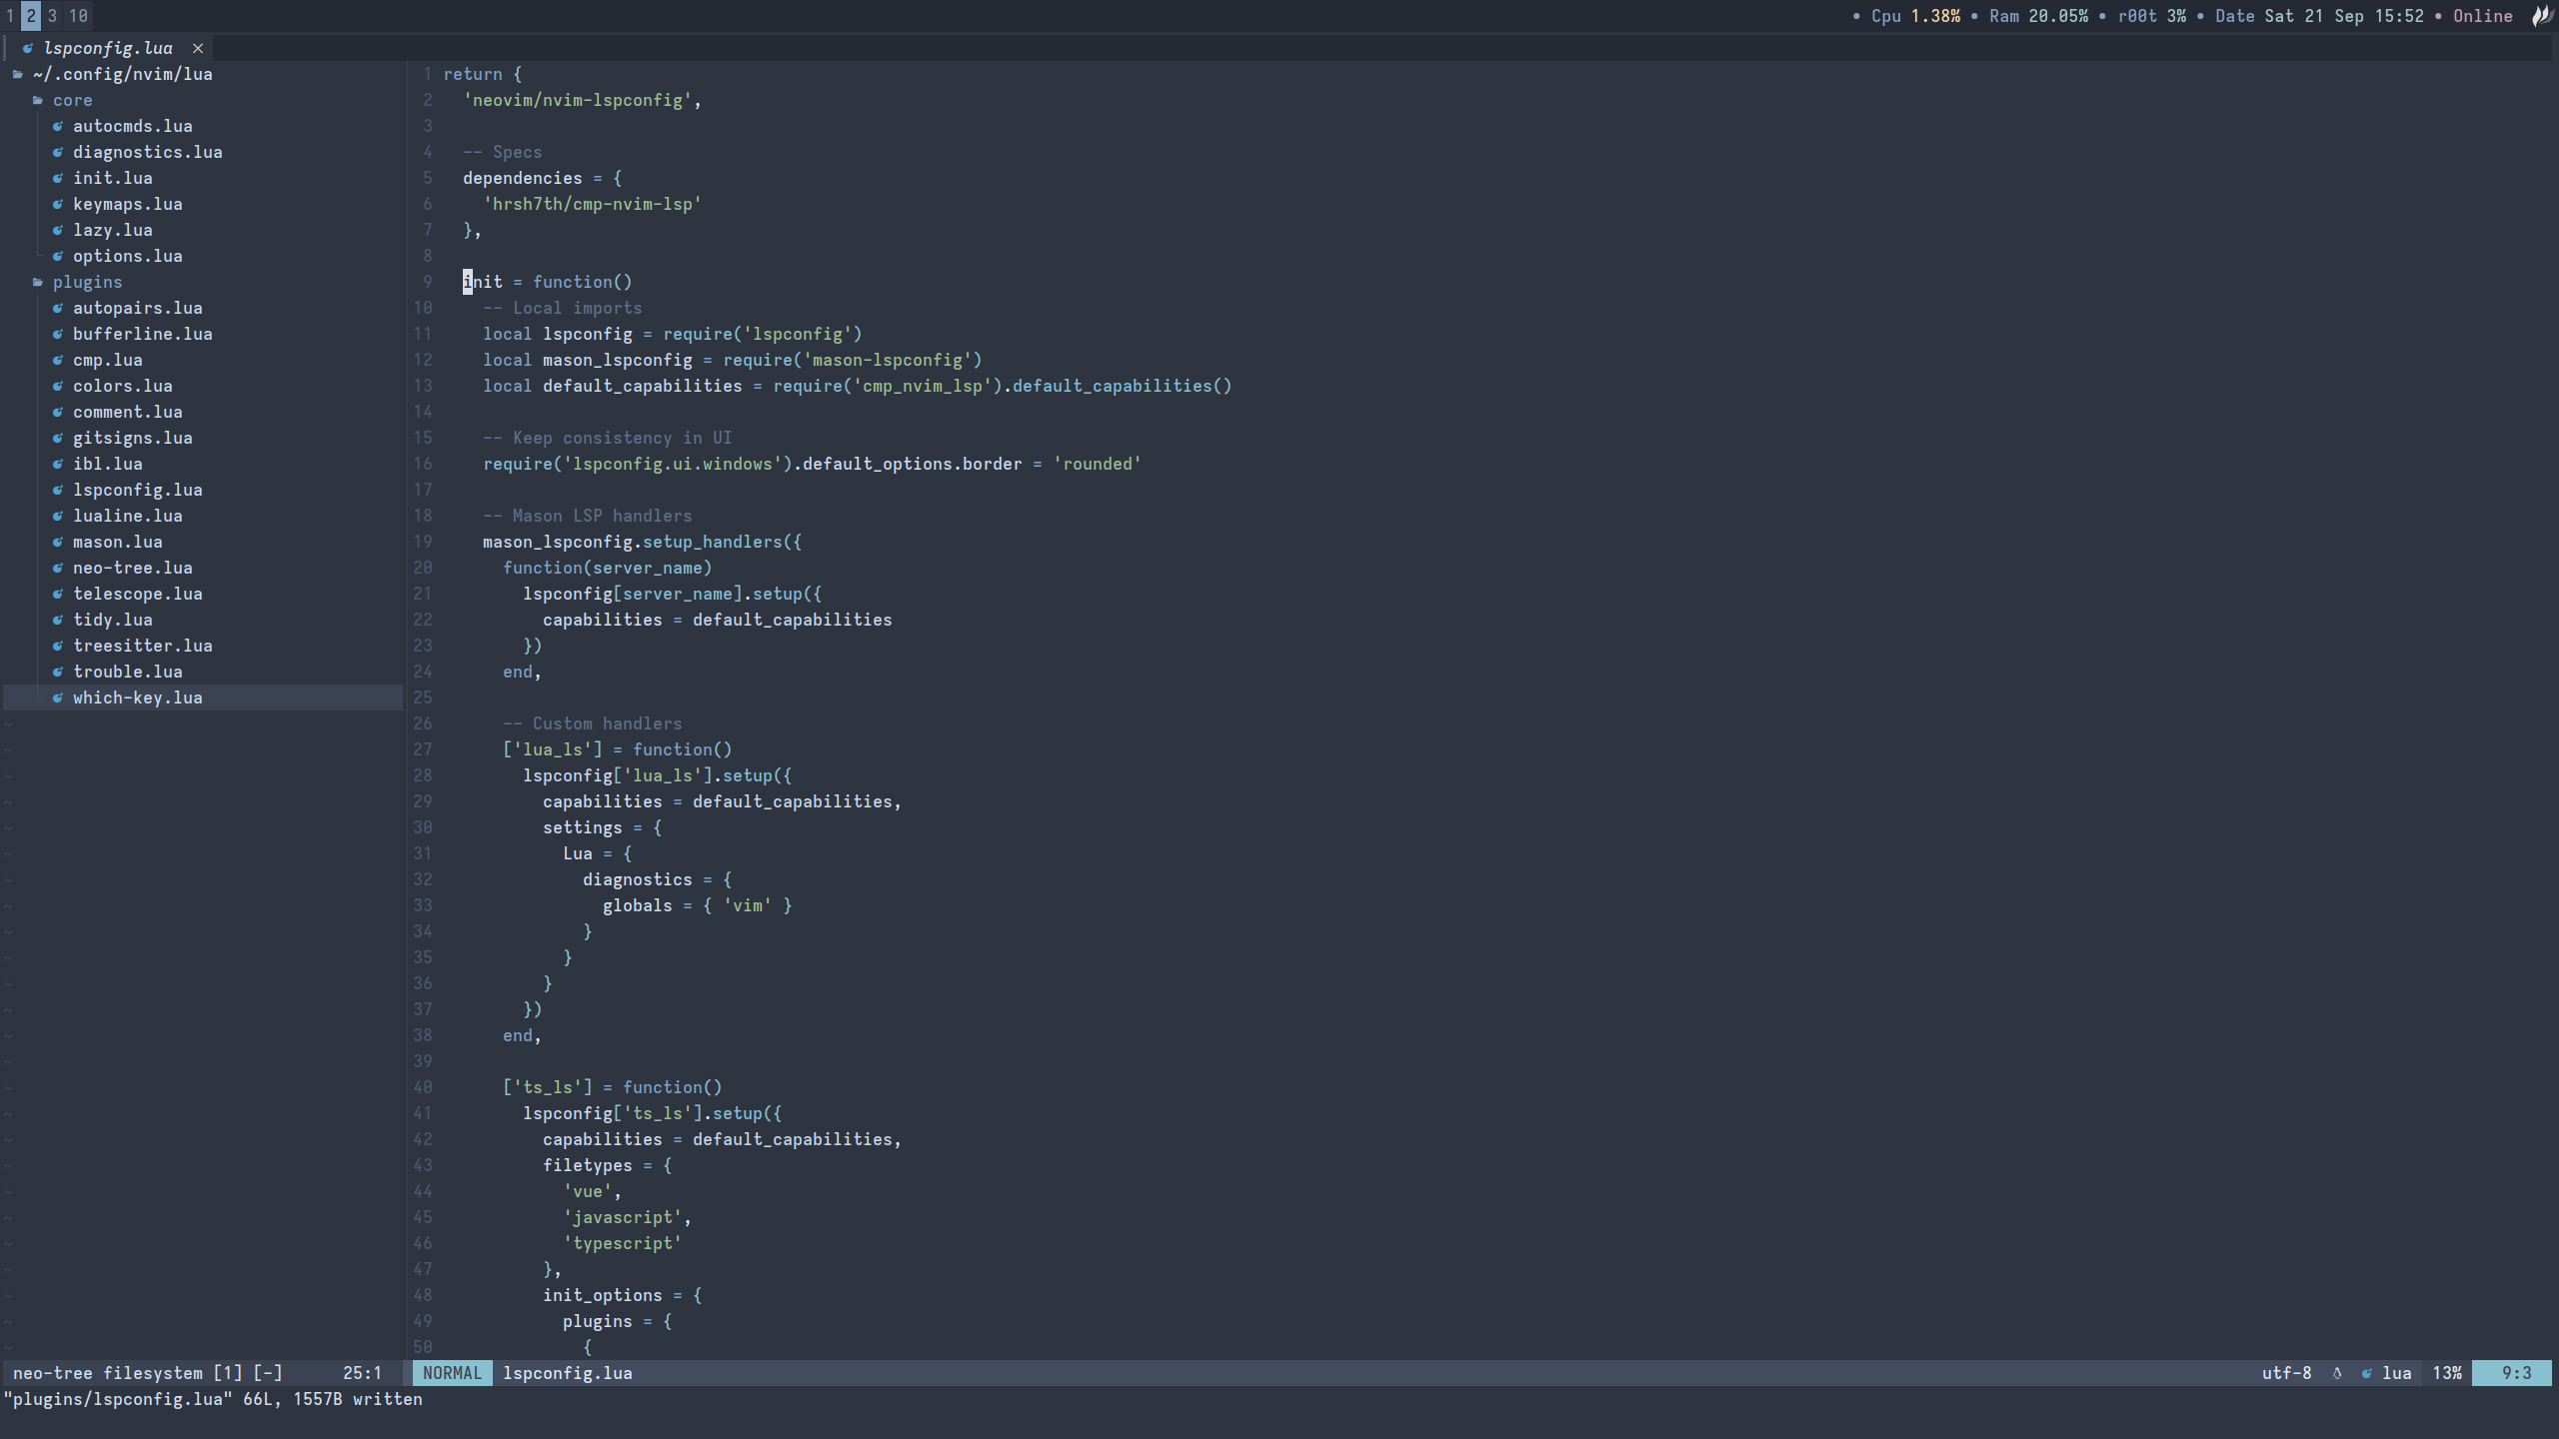Screen dimensions: 2559x1439
Task: Click the Date Sat 21 Sep clock
Action: (x=2319, y=16)
